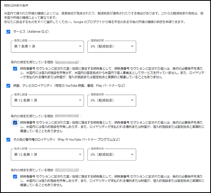Toggle the 映画、テレビのロイヤリティ checkbox
211x193 pixels.
click(x=8, y=86)
